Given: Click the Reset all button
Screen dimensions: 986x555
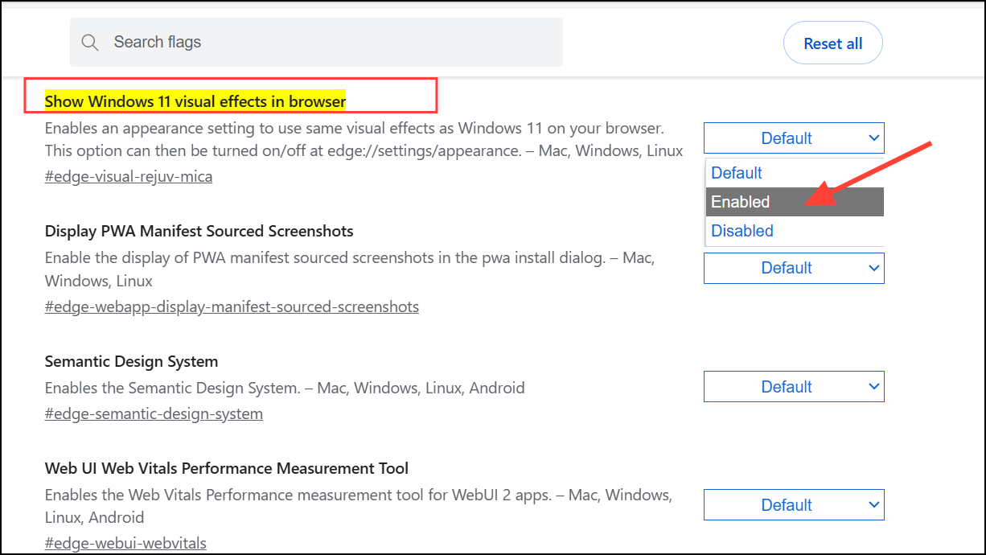Looking at the screenshot, I should 832,43.
